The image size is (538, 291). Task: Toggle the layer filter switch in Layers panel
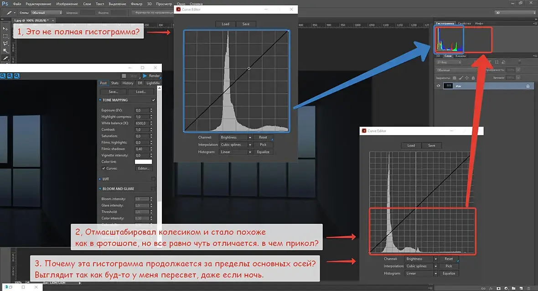click(519, 62)
